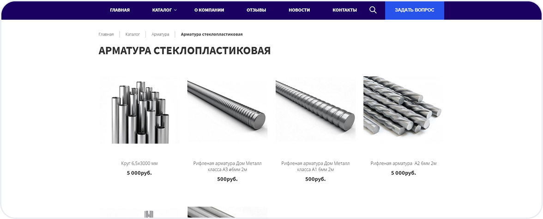The width and height of the screenshot is (543, 219).
Task: Open Рифленая арматура А2 6мм 2м link
Action: click(404, 163)
